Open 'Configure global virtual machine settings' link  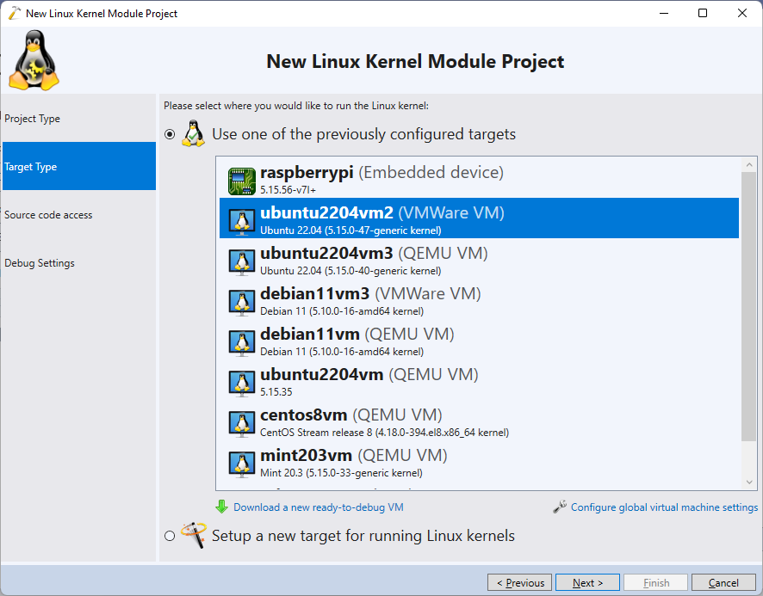coord(664,507)
